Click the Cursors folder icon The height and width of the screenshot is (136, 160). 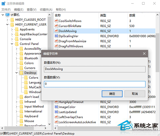tap(21, 68)
